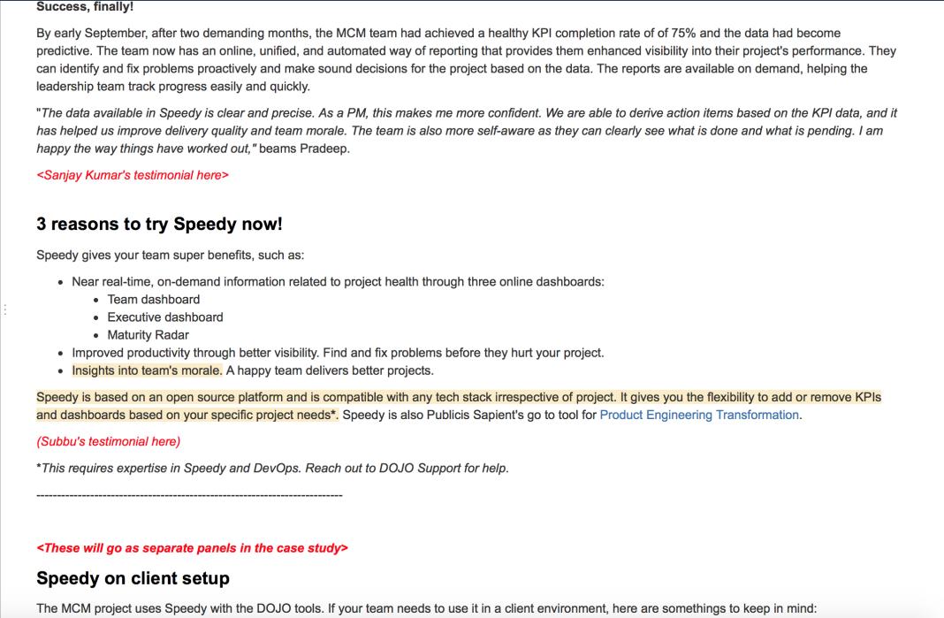
Task: Open the Product Engineering Transformation link
Action: point(699,415)
